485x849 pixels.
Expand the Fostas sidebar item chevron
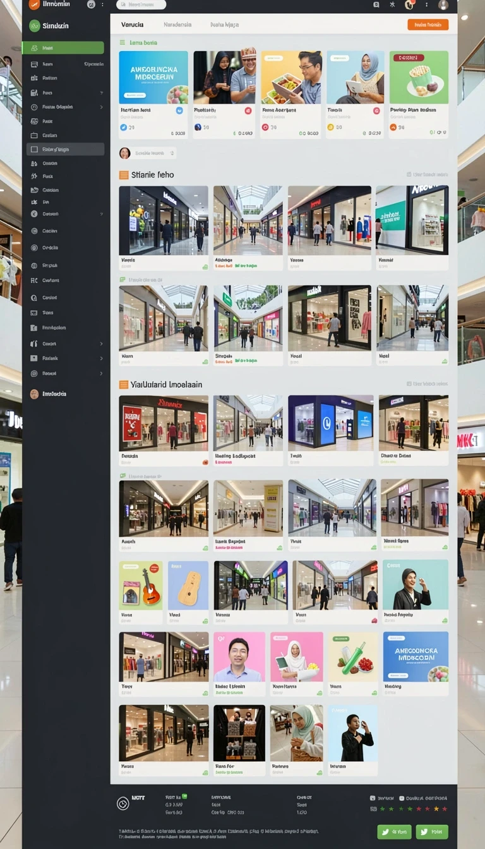click(x=101, y=107)
